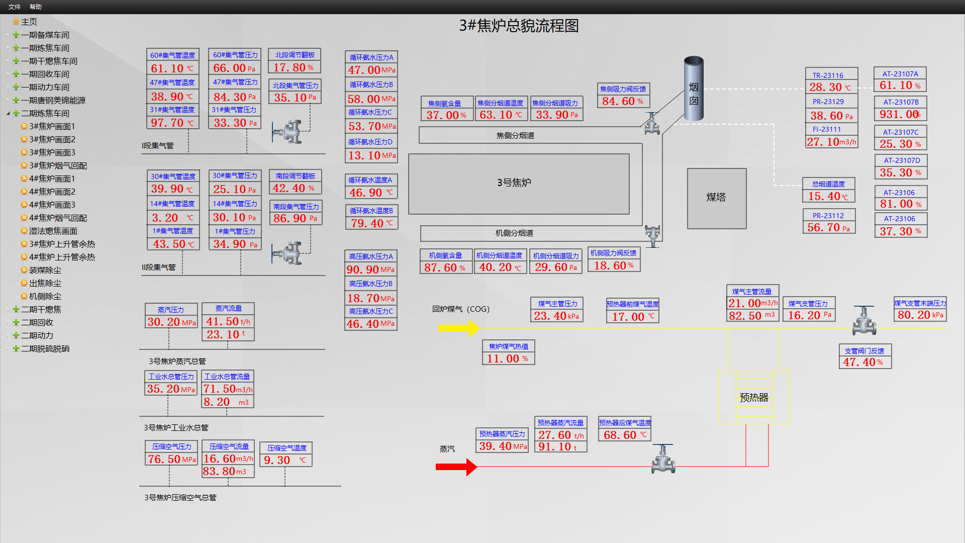Image resolution: width=965 pixels, height=543 pixels.
Task: Open 3#焦炉烟气回配 screen in tree
Action: click(x=58, y=166)
